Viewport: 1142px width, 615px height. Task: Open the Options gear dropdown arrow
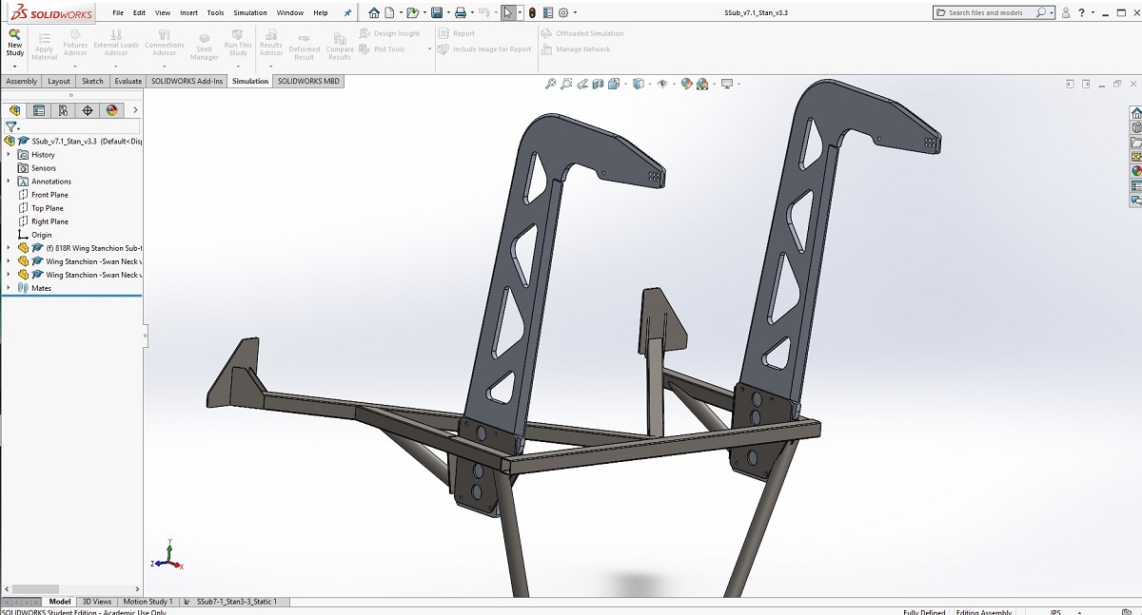point(574,13)
